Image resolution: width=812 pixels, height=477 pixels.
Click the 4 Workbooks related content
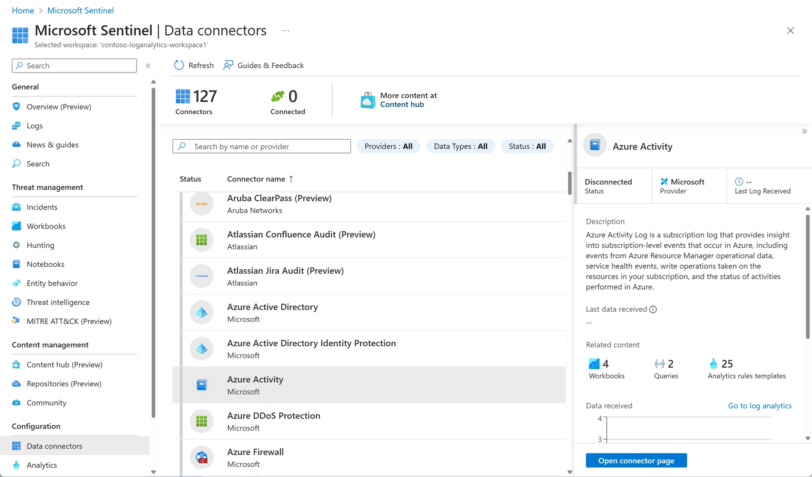[606, 369]
